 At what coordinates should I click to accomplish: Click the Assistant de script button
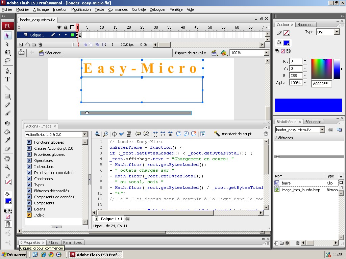coord(233,134)
